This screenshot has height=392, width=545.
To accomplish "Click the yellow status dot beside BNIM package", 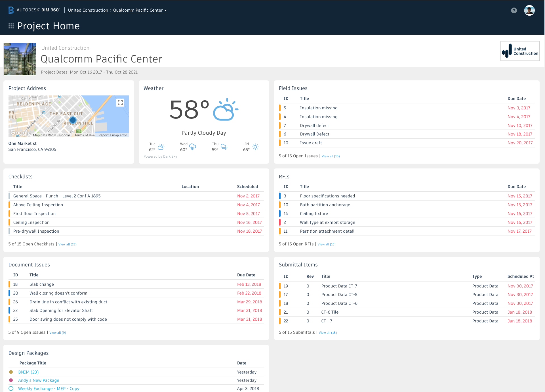I will [x=11, y=372].
